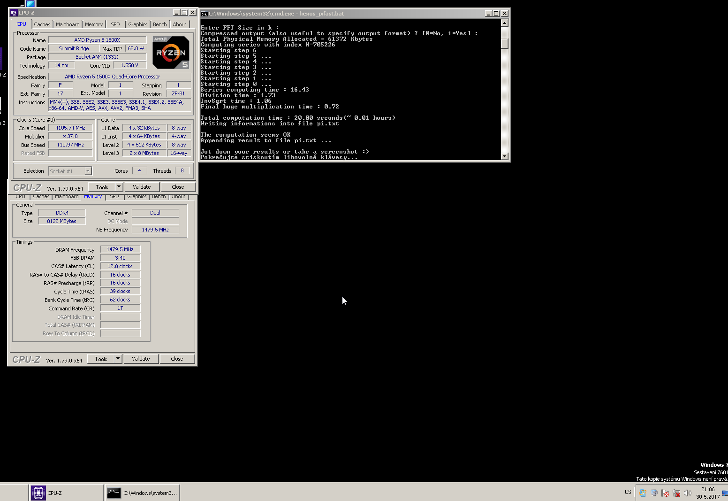Click 'Total computation time' line in cmd
Viewport: 728px width, 501px height.
coord(298,118)
